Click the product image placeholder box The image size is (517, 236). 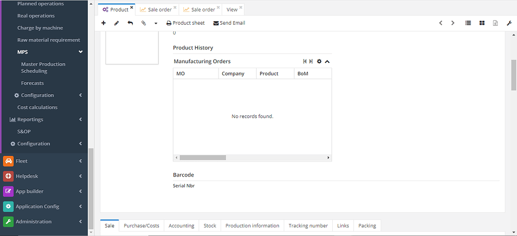click(x=132, y=48)
